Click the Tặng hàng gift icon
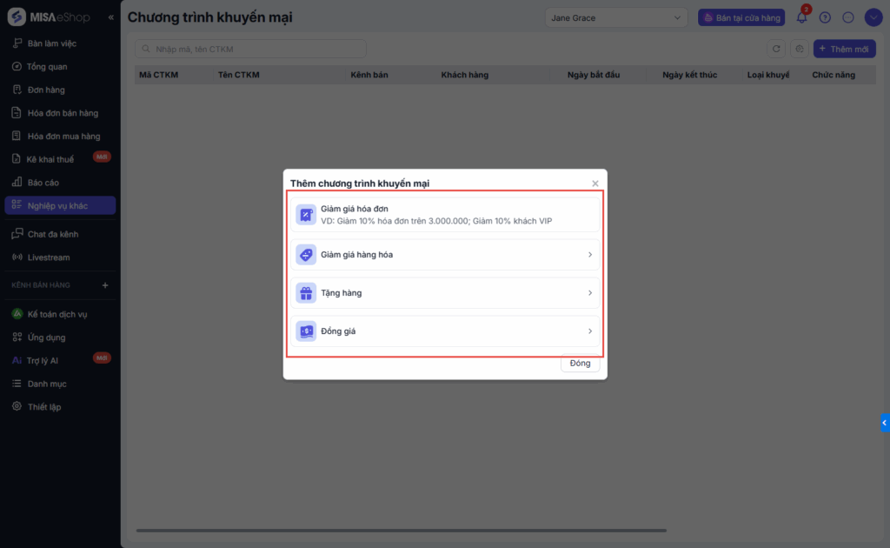 coord(306,293)
